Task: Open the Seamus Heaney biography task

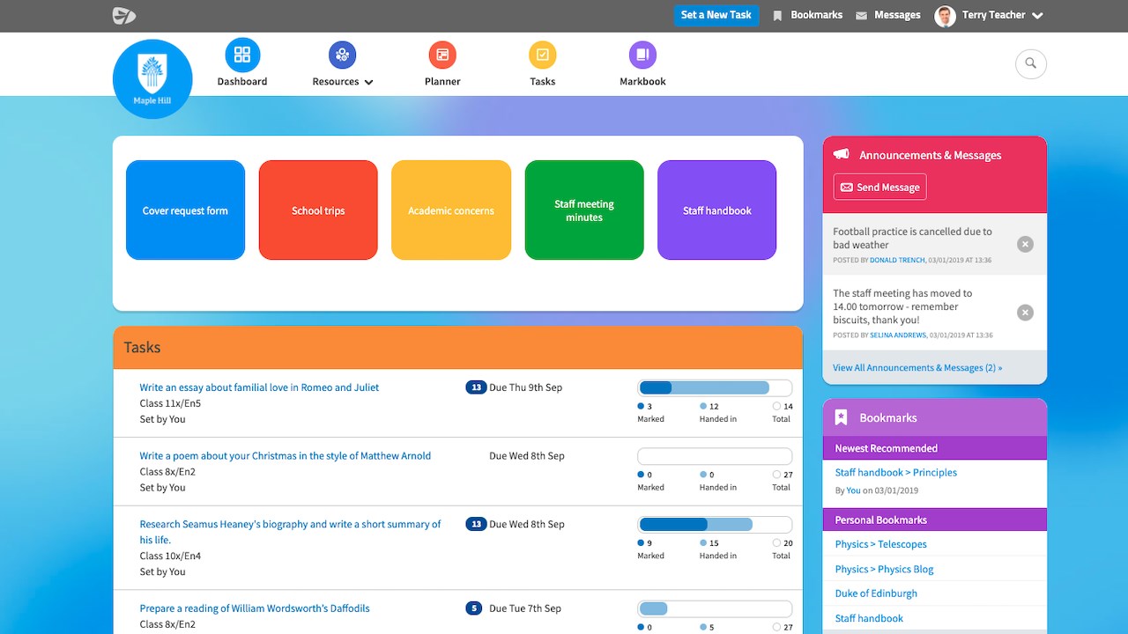Action: click(x=290, y=532)
